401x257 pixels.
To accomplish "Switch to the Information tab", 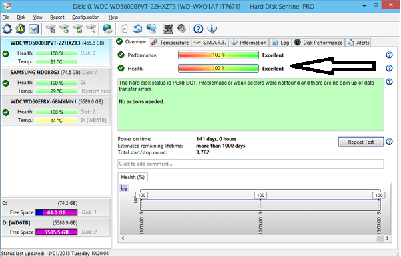I will click(249, 43).
